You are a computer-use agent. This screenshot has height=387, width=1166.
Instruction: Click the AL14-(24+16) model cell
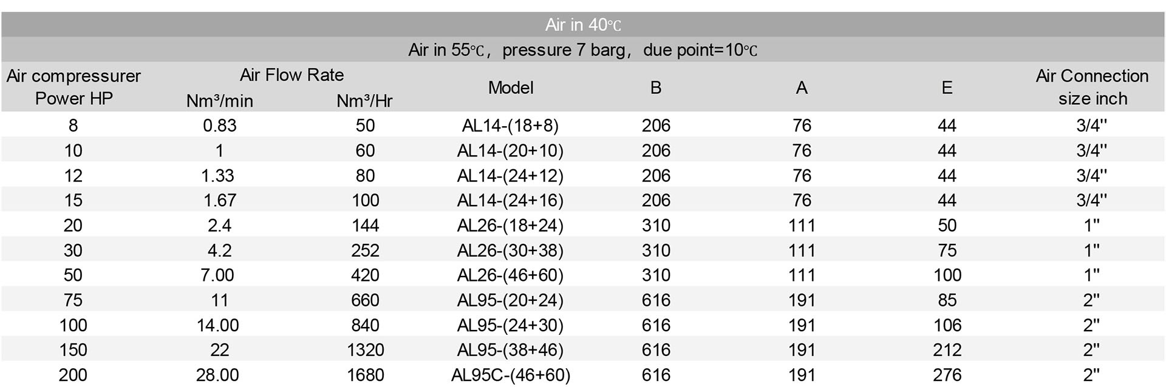[510, 200]
